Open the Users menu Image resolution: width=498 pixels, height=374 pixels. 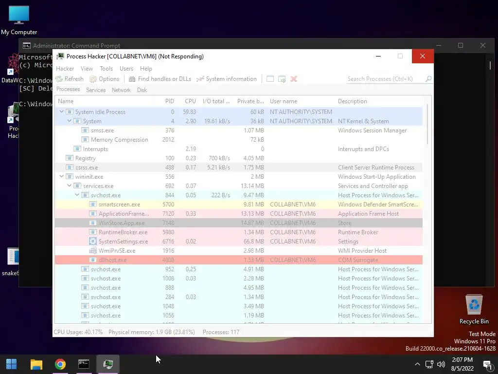126,69
